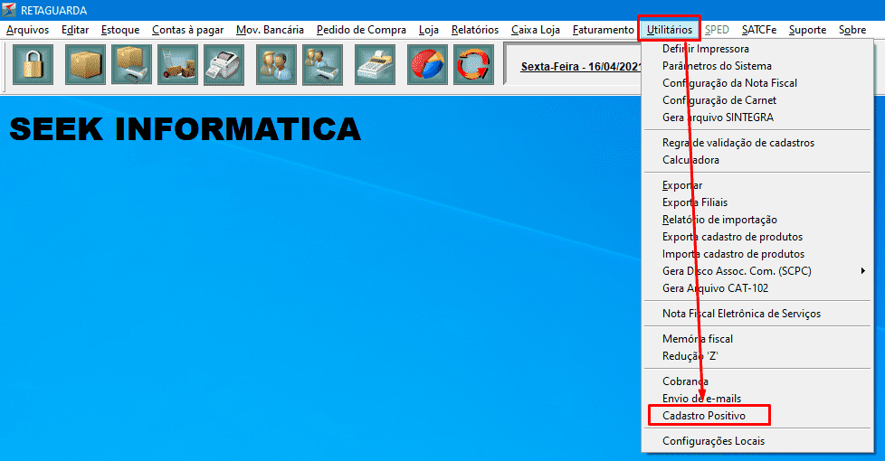Click the pie chart toolbar icon
Image resolution: width=885 pixels, height=461 pixels.
[x=427, y=65]
